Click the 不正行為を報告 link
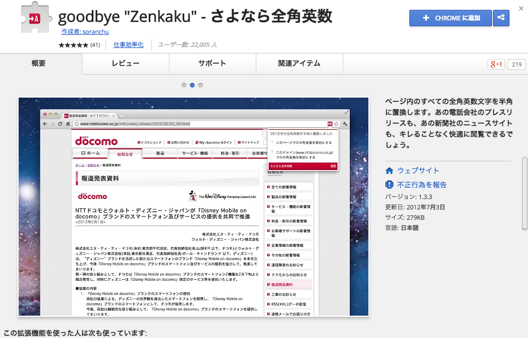The width and height of the screenshot is (528, 338). coord(421,185)
